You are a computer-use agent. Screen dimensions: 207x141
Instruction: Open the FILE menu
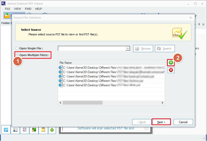coord(8,9)
